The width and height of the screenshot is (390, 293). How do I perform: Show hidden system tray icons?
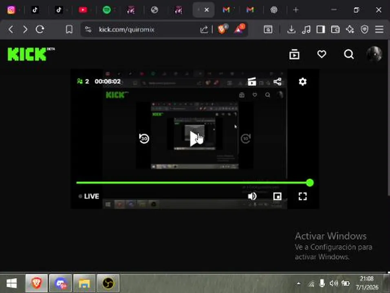point(299,283)
